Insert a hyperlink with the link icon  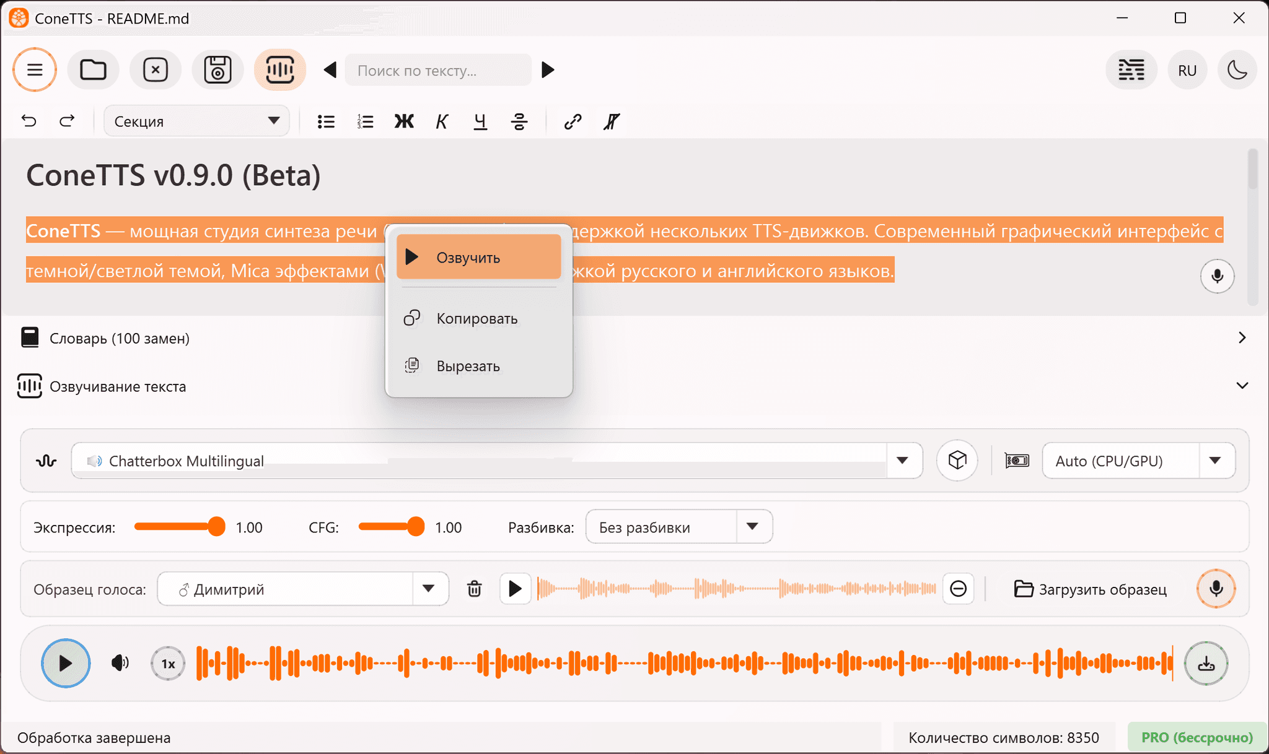(x=572, y=121)
